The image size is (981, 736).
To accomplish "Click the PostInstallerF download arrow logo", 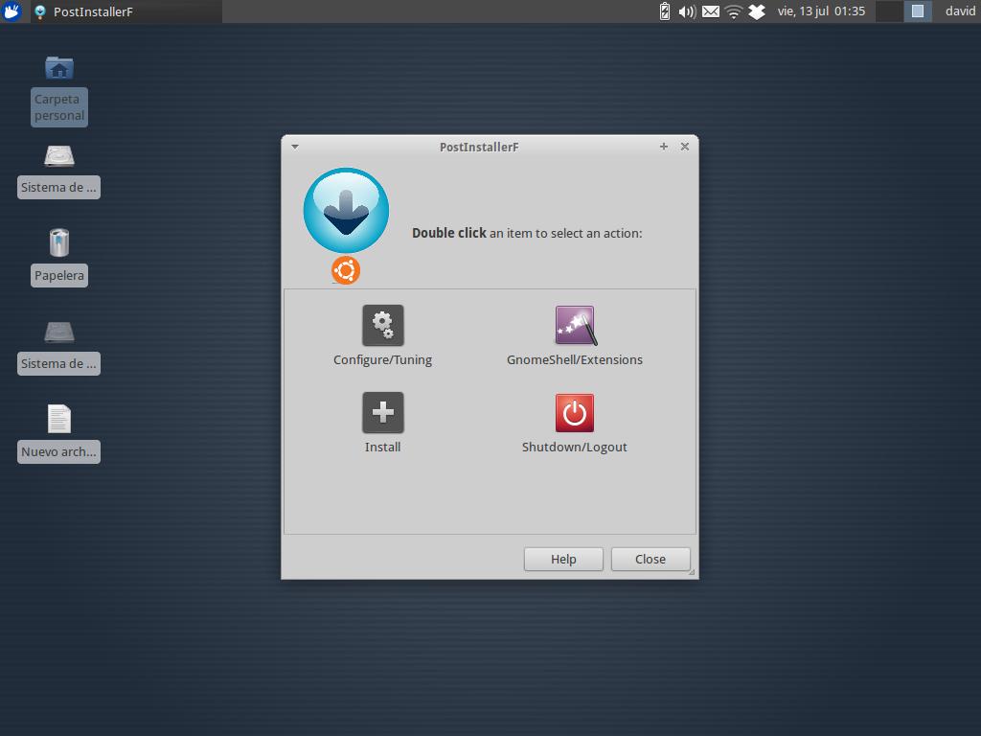I will point(346,210).
